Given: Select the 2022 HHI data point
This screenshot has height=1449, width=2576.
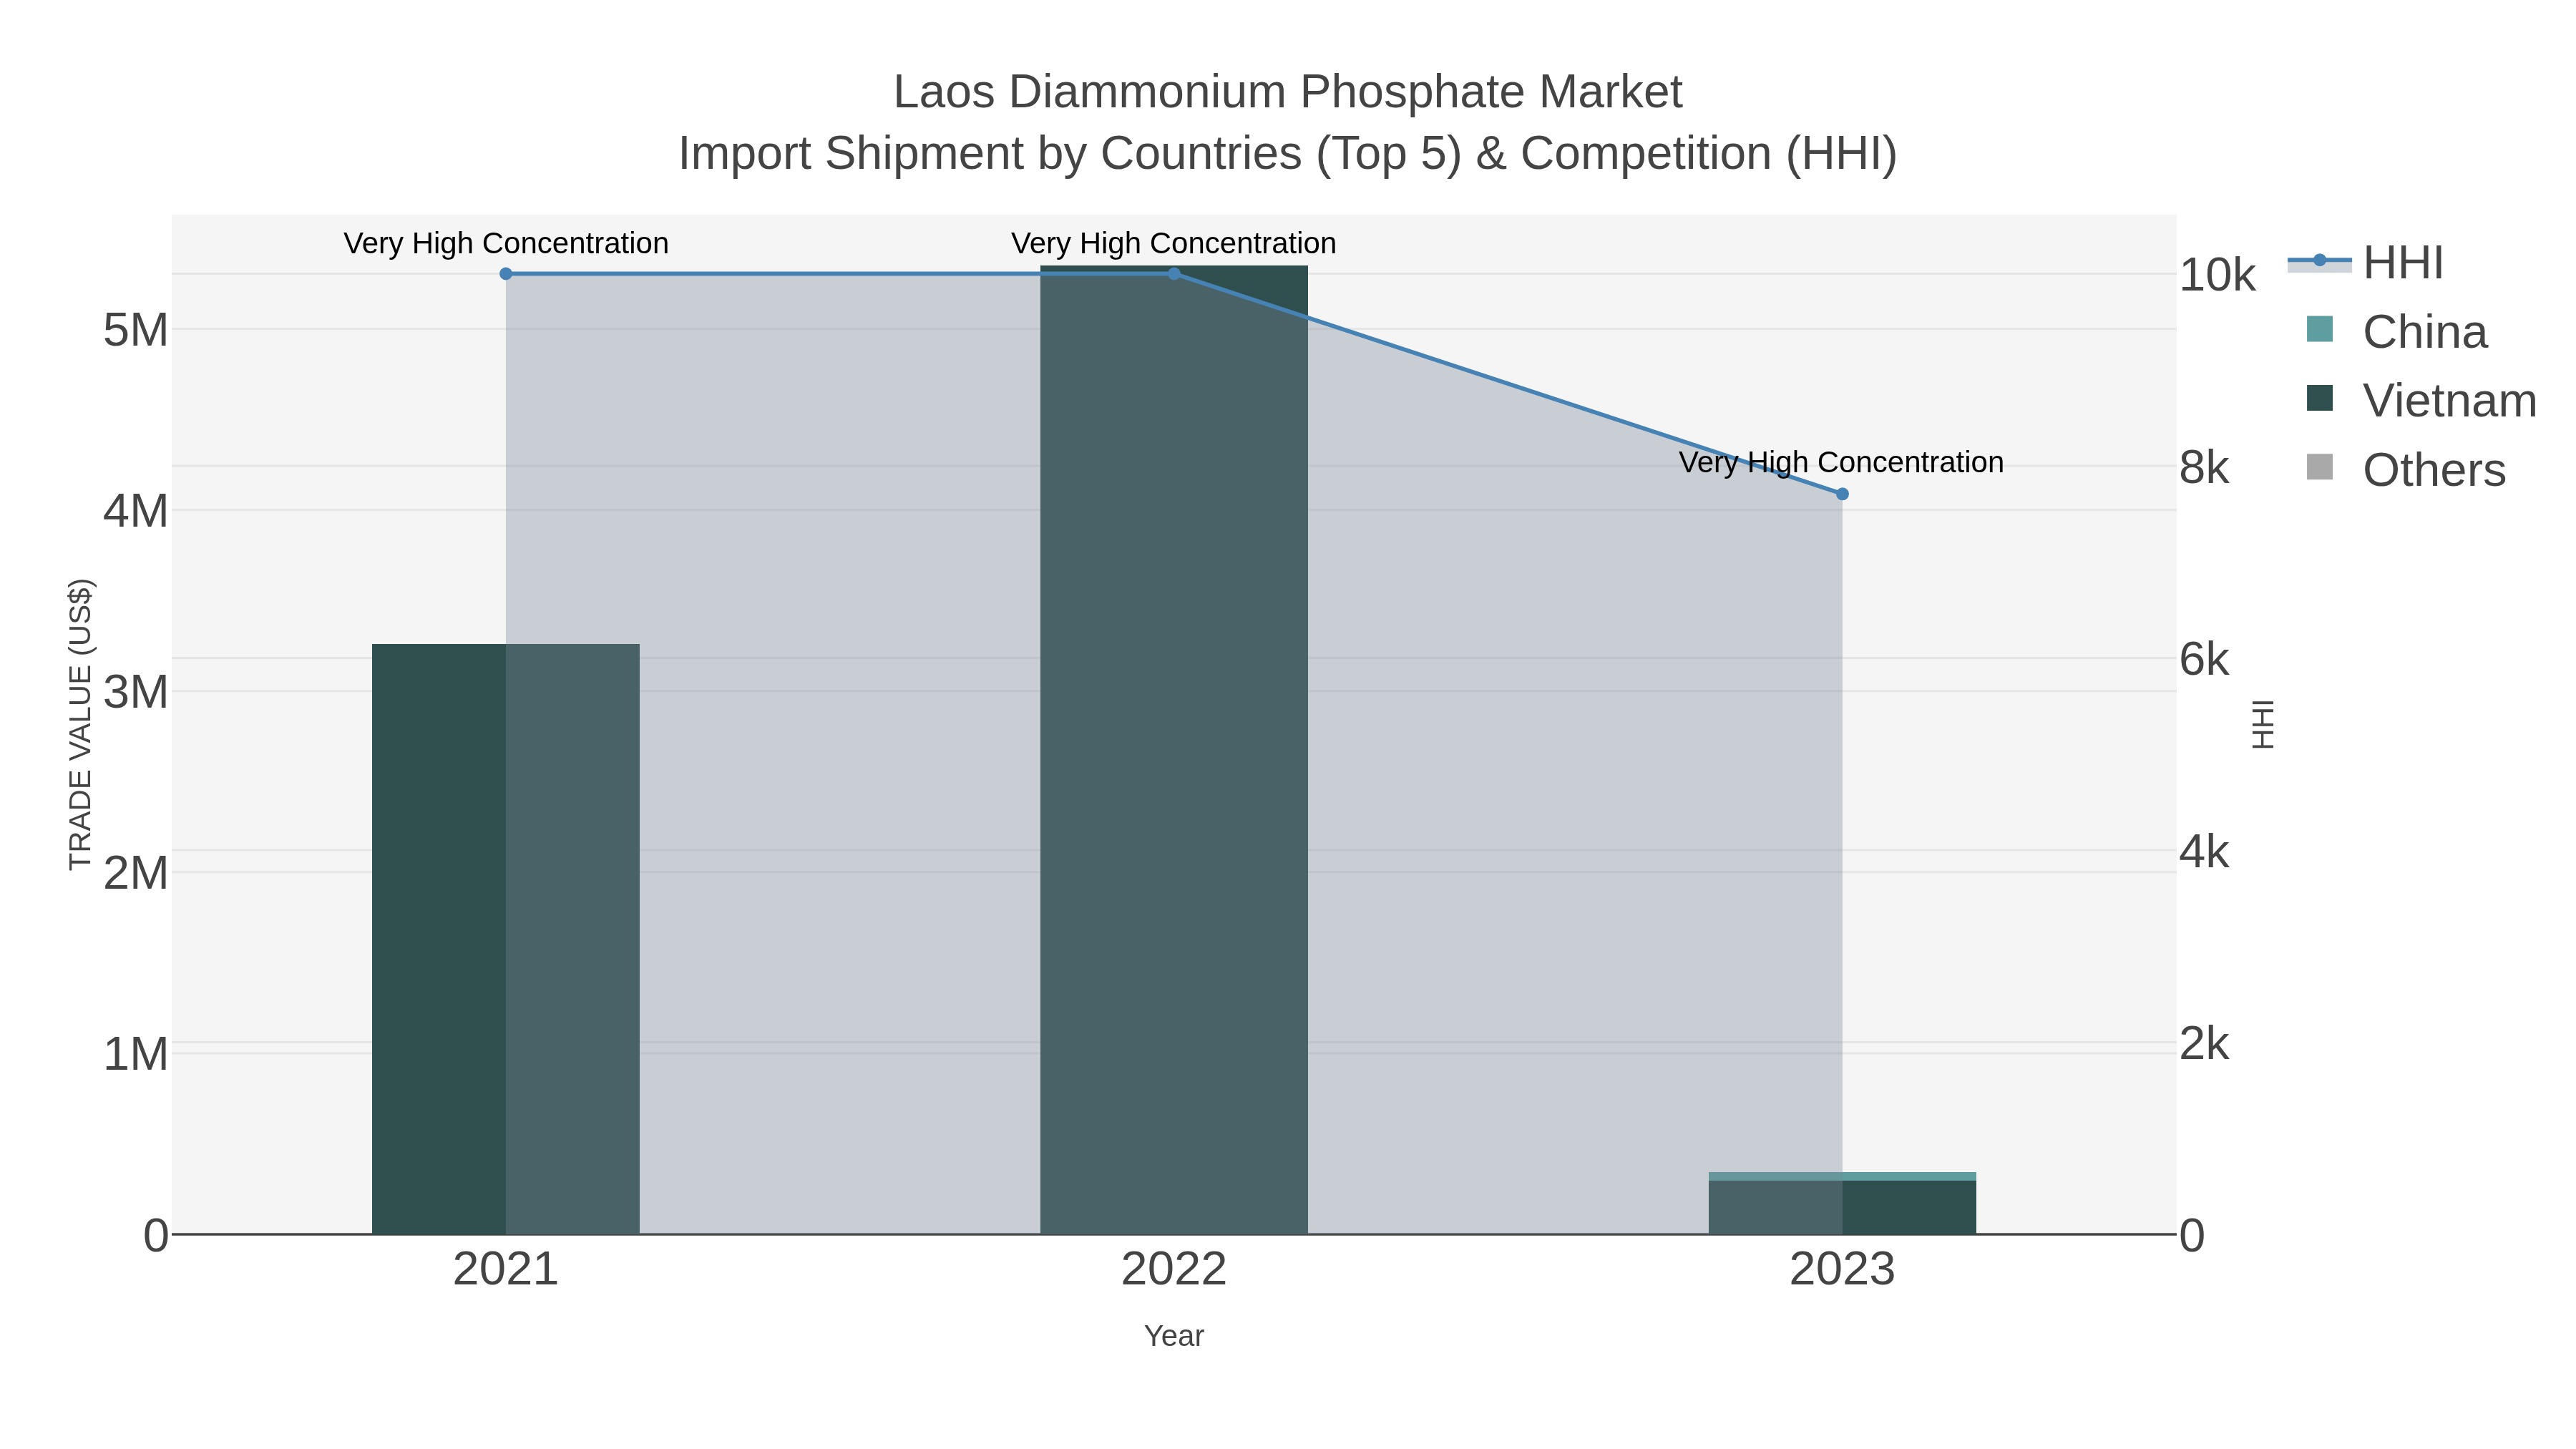Looking at the screenshot, I should point(1174,274).
